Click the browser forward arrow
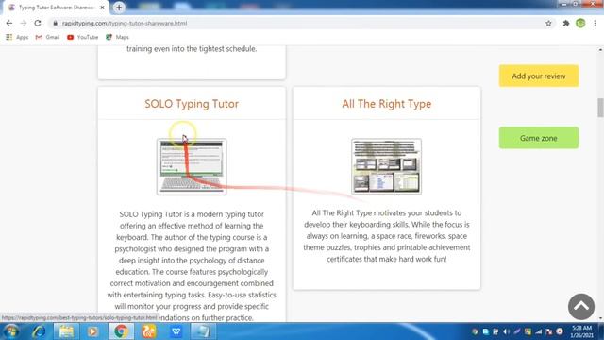The height and width of the screenshot is (340, 604). (x=24, y=23)
